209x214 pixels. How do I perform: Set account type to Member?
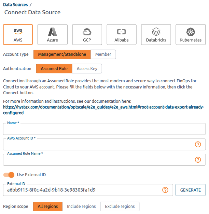[x=103, y=54]
